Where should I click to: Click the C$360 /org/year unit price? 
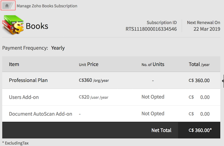94,80
